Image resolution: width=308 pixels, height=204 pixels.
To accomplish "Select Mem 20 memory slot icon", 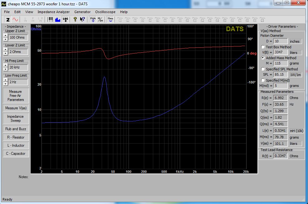I will 262,19.
